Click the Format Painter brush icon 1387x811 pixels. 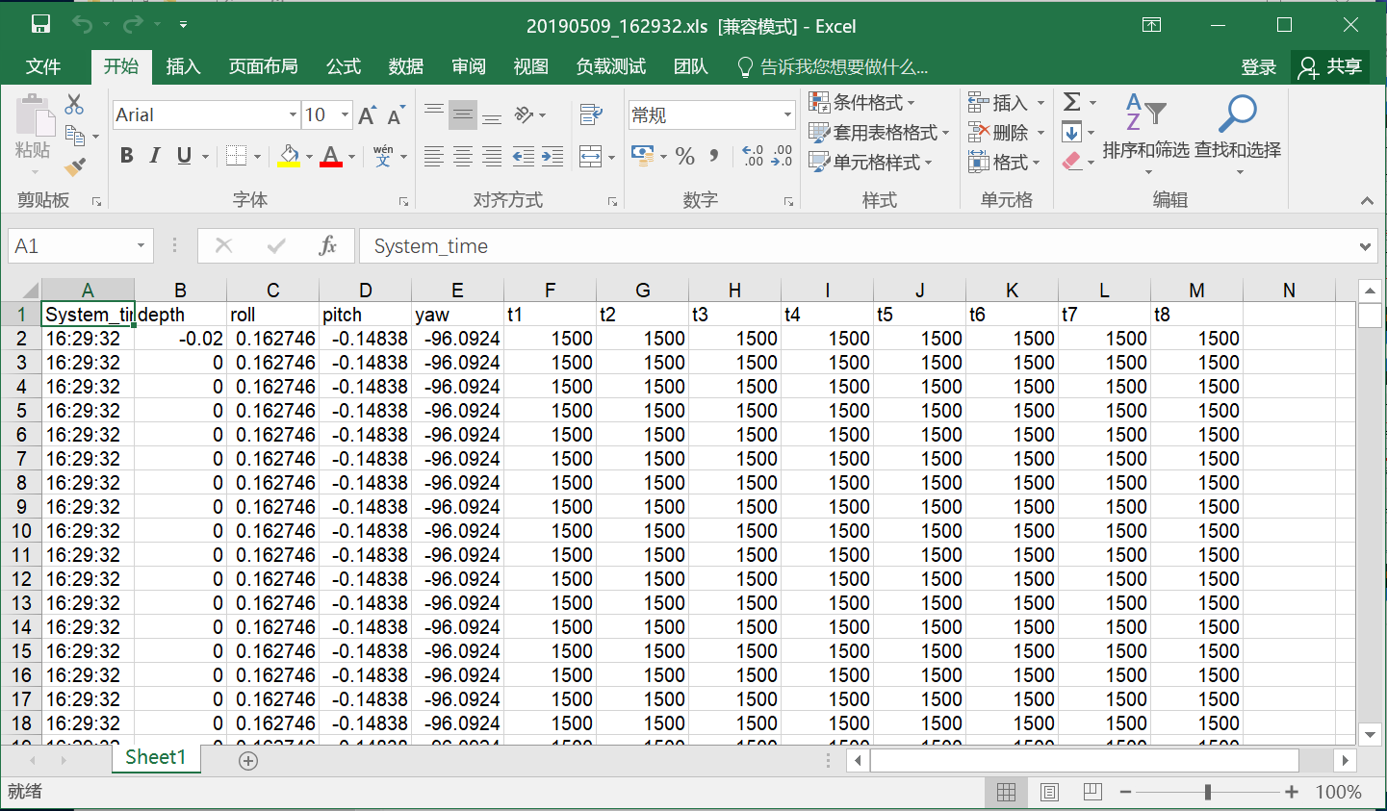coord(74,167)
